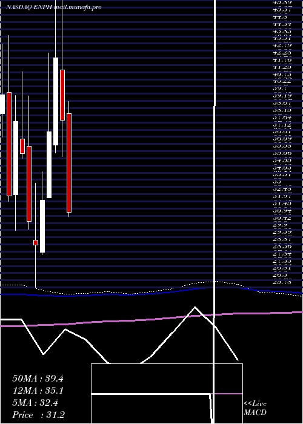This screenshot has height=424, width=303.
Task: Click the 31.97 price axis label
Action: [x=282, y=196]
